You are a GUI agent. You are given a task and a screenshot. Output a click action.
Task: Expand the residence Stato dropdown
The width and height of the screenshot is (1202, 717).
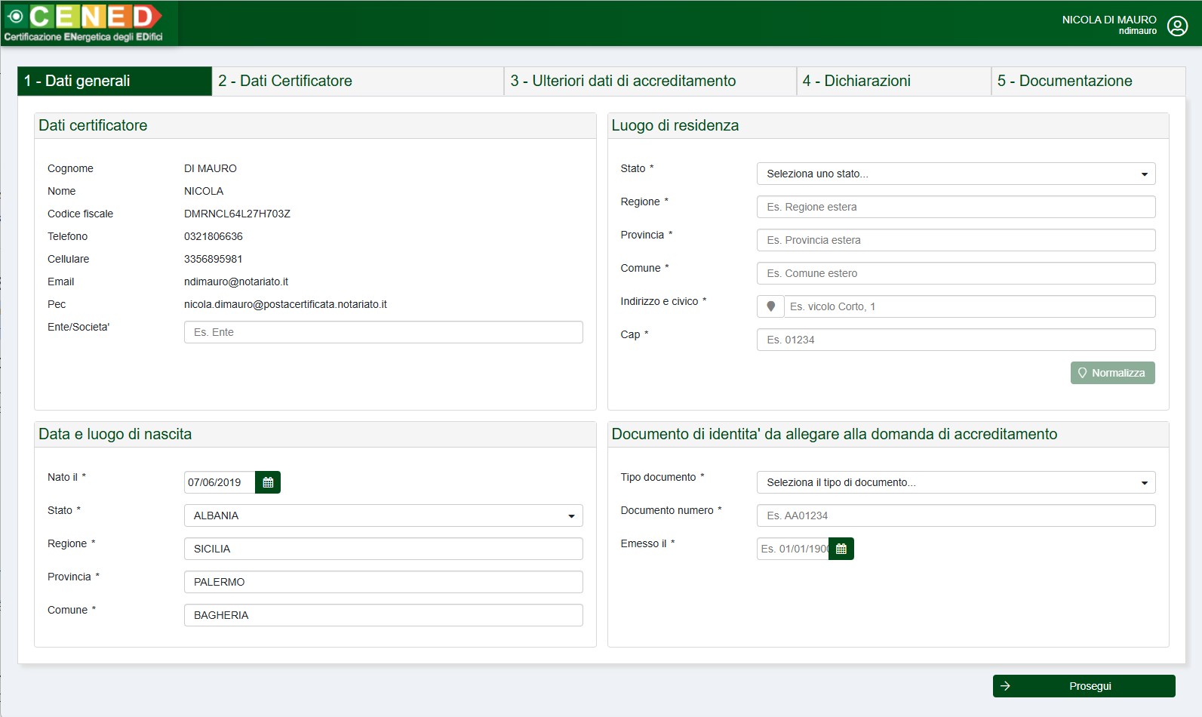956,174
